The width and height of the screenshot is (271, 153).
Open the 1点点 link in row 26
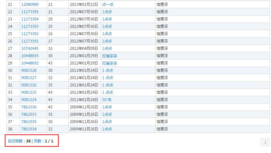(107, 41)
